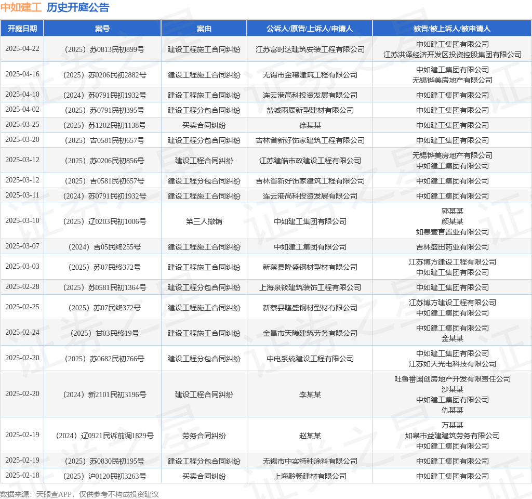Select date cell 2025-04-16
The height and width of the screenshot is (499, 532).
(x=22, y=74)
